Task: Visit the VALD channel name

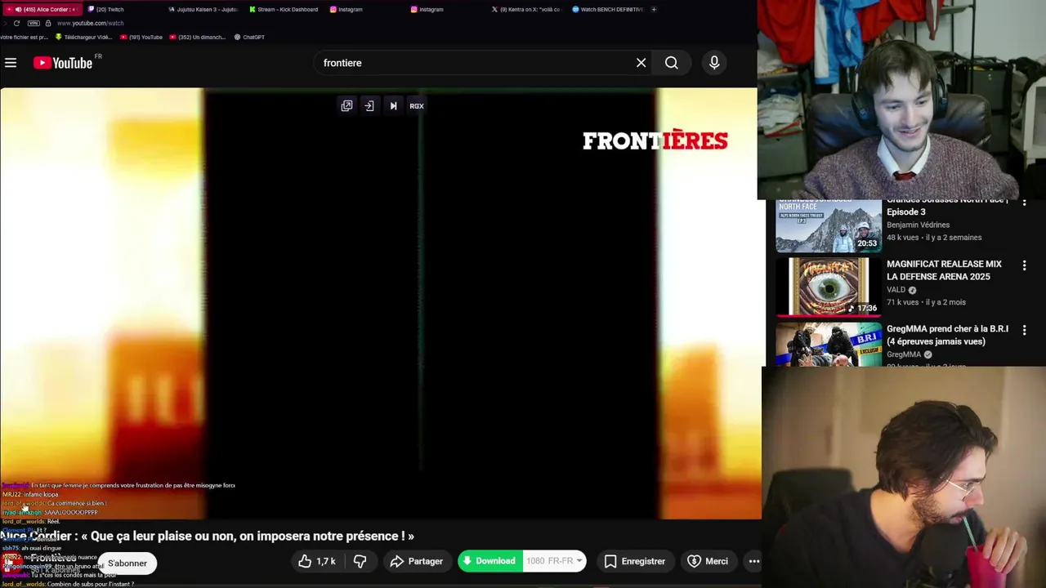Action: point(896,289)
